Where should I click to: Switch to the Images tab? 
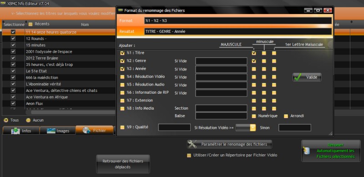[58, 131]
